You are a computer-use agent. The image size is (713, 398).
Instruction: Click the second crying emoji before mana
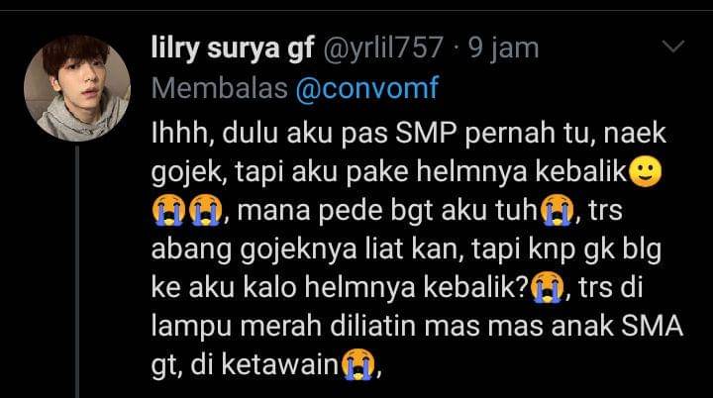click(205, 210)
